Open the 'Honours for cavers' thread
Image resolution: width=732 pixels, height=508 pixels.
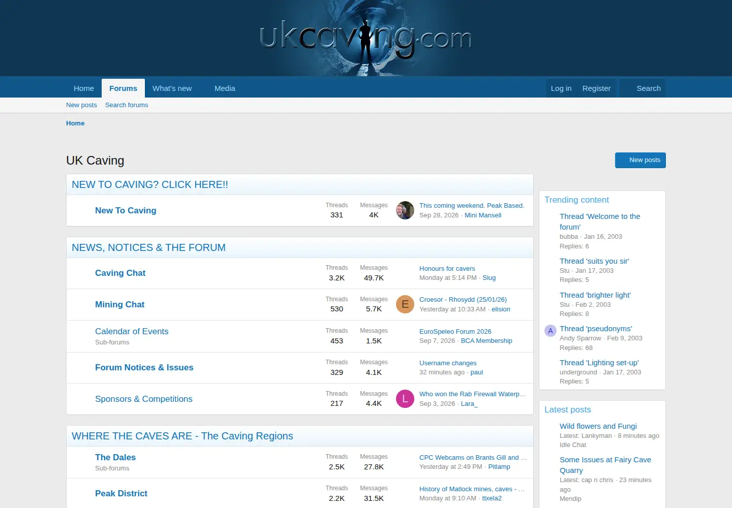point(447,269)
